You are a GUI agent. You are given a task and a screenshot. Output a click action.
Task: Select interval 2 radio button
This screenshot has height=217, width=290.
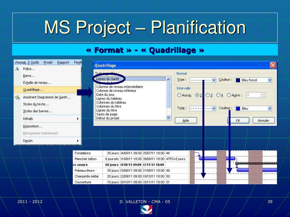197,95
